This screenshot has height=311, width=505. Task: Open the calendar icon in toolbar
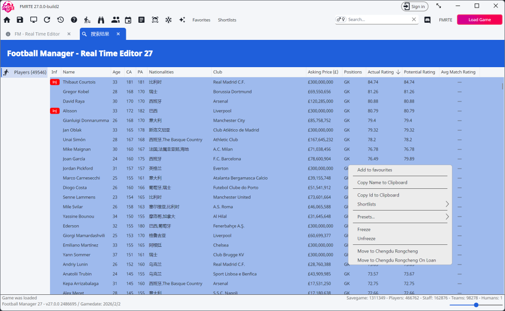[128, 20]
